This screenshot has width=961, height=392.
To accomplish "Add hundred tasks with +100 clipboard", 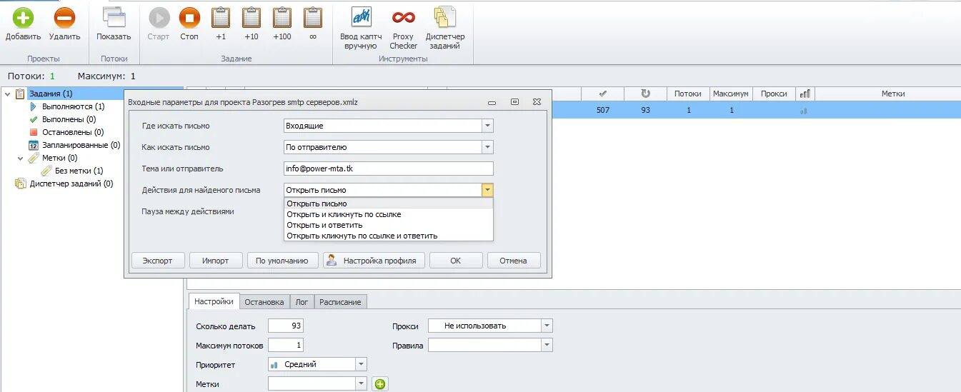I will point(282,18).
